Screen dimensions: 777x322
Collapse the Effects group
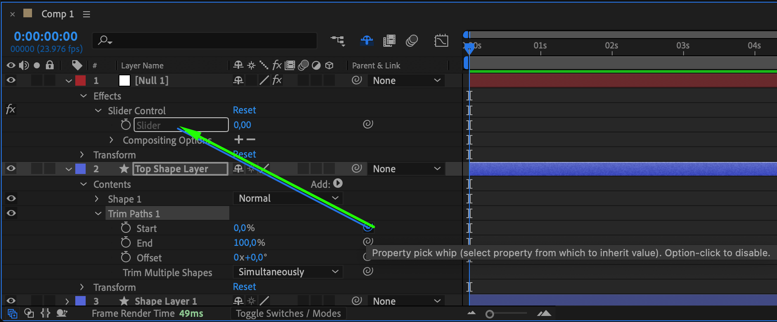(83, 96)
